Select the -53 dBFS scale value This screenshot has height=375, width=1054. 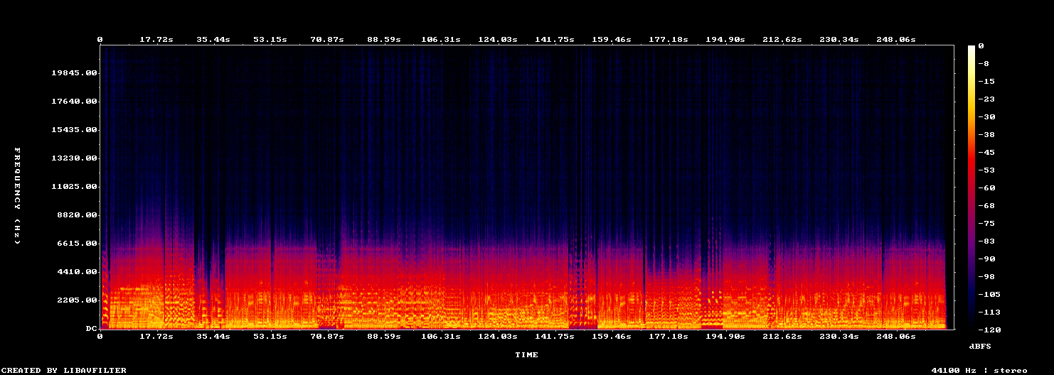pos(986,170)
